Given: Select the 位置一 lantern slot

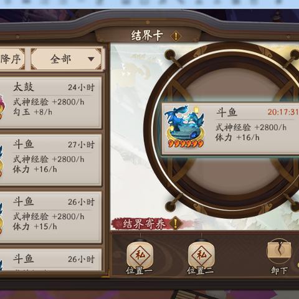Looking at the screenshot, I should click(140, 257).
